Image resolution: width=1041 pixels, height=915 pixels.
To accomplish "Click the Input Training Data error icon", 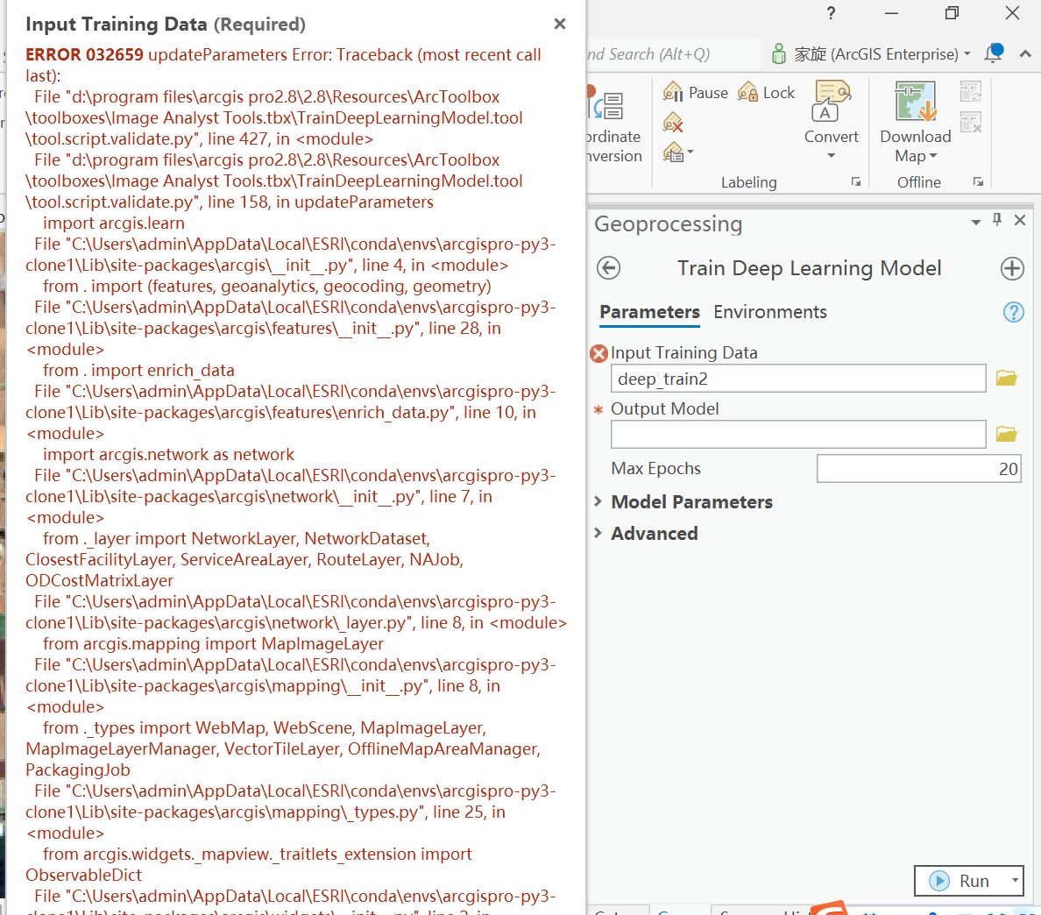I will 598,354.
